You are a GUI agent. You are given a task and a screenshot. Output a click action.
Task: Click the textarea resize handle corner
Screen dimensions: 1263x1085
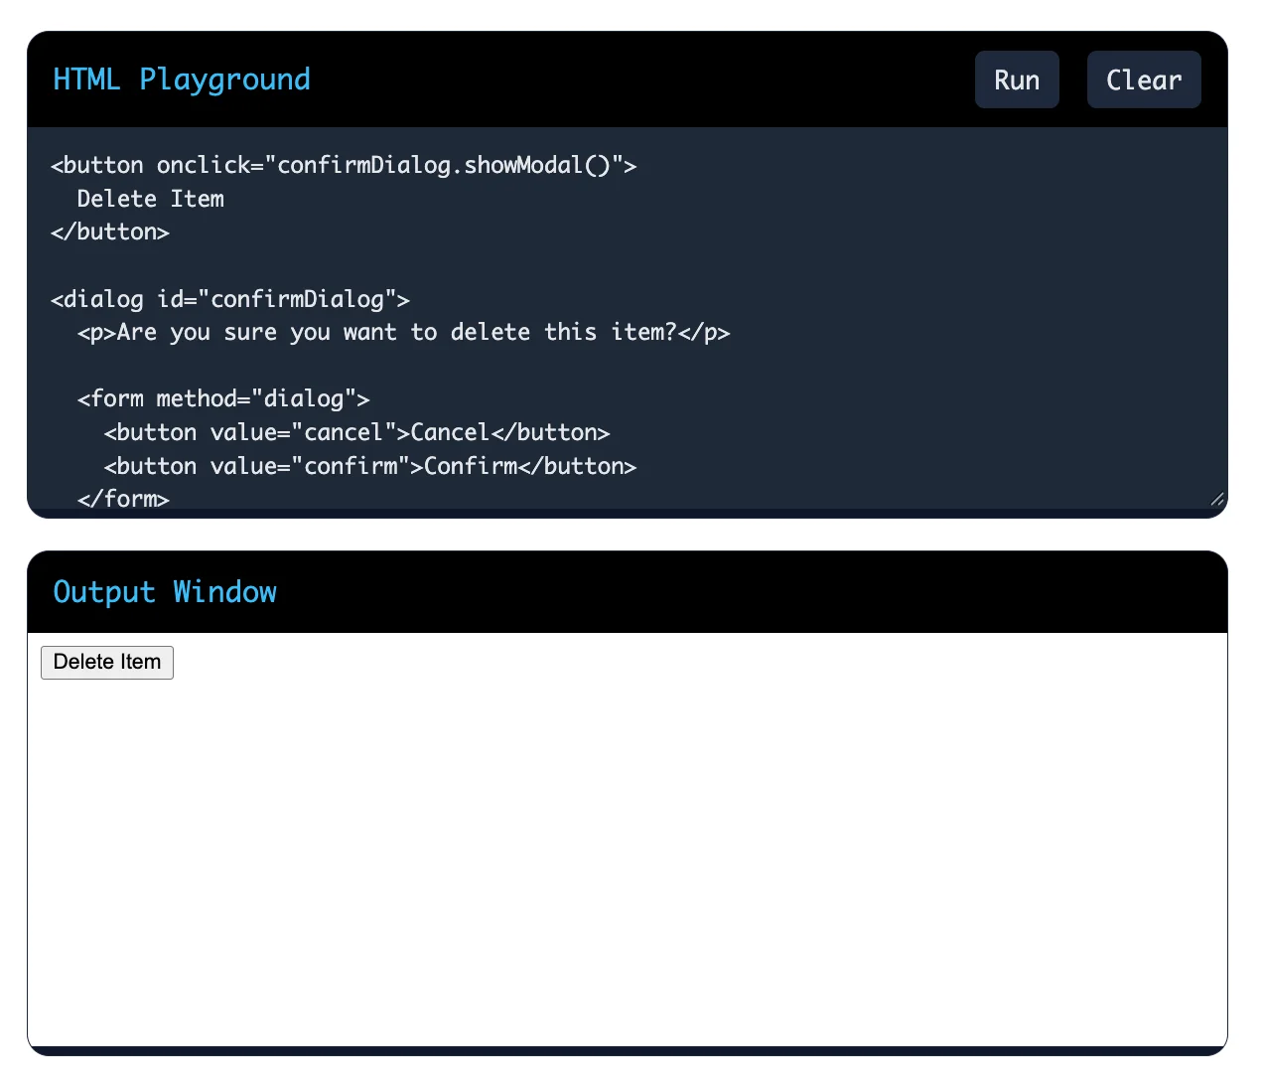[1216, 499]
